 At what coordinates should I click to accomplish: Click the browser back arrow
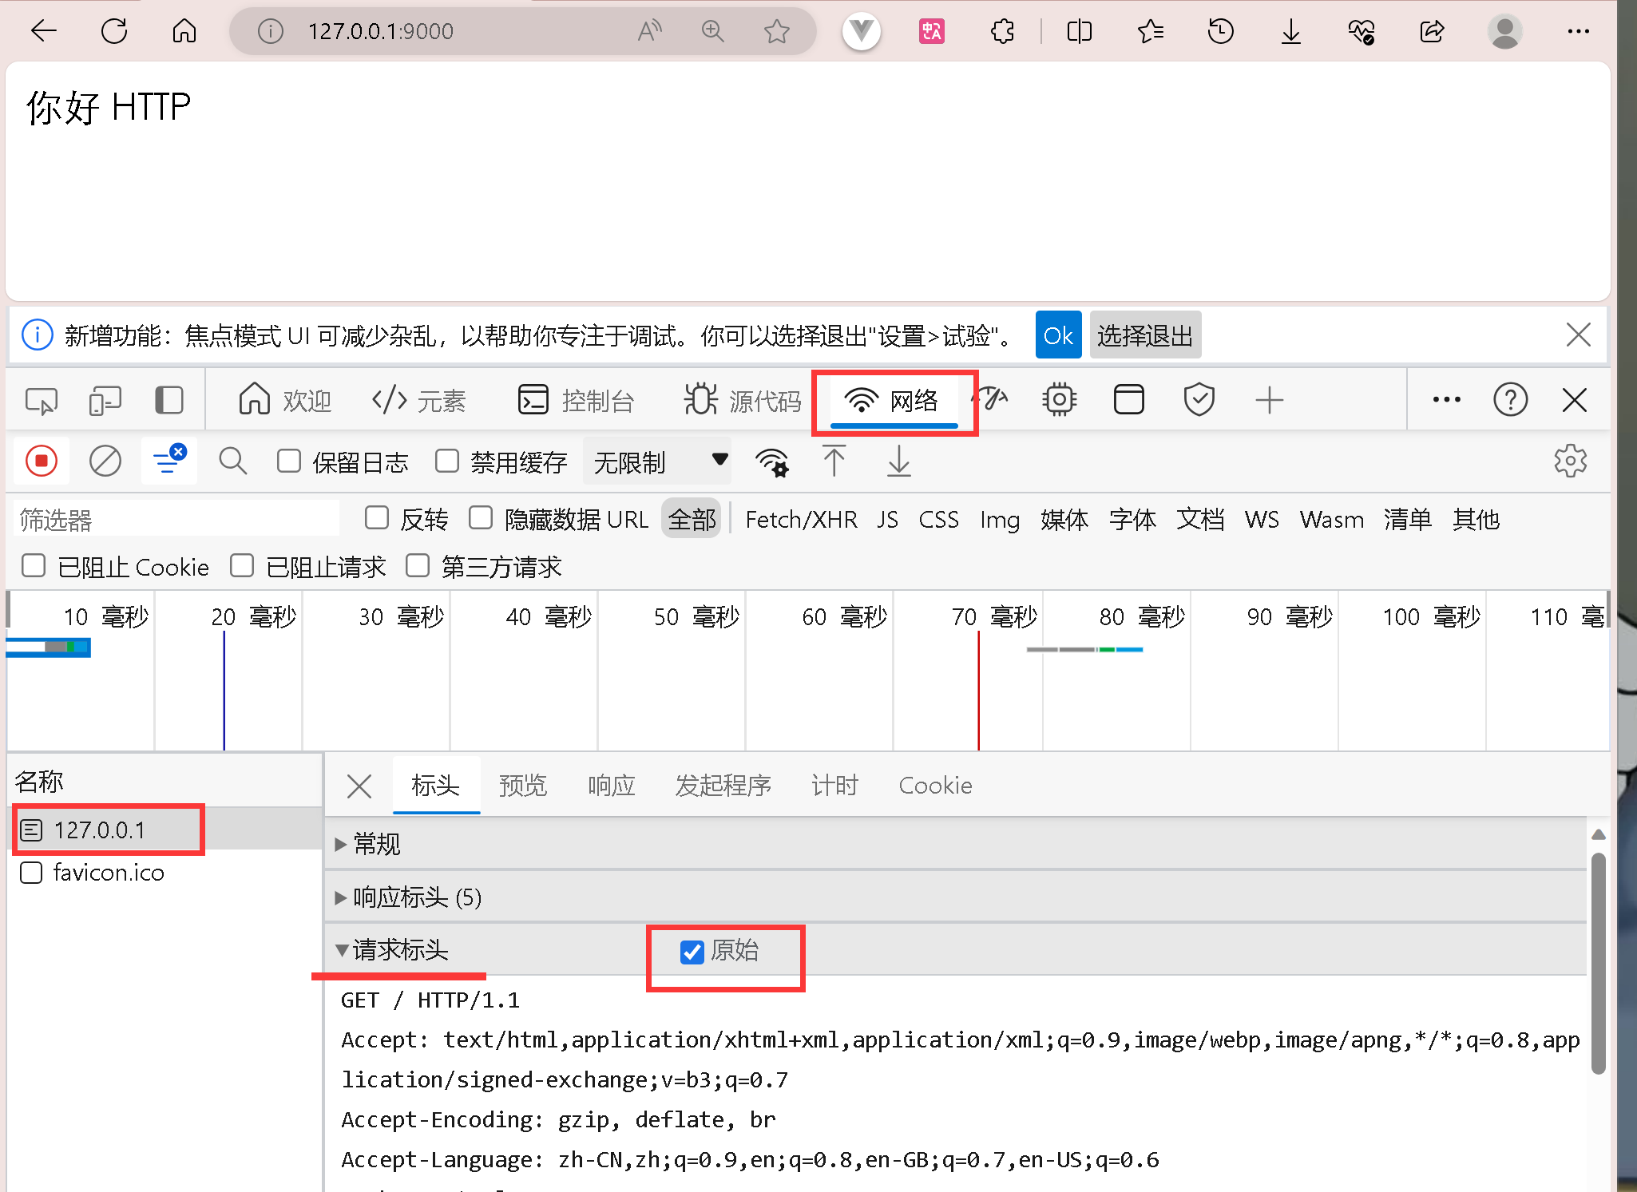(x=43, y=31)
